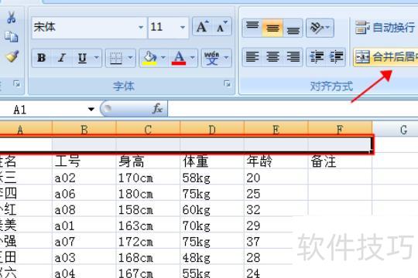
Task: Click cell with value 163cm
Action: click(x=148, y=225)
